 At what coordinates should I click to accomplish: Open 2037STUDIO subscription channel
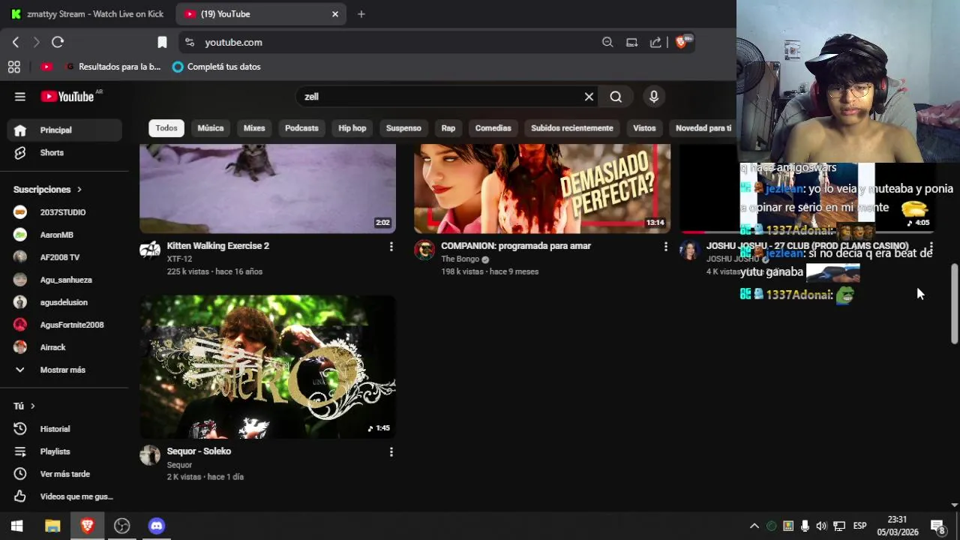coord(64,212)
